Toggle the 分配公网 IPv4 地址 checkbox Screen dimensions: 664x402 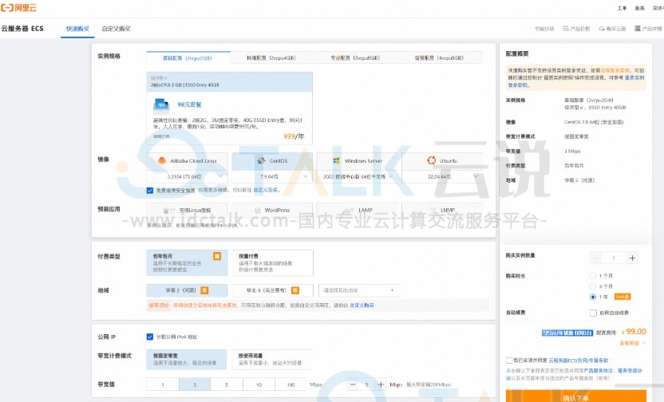click(149, 337)
